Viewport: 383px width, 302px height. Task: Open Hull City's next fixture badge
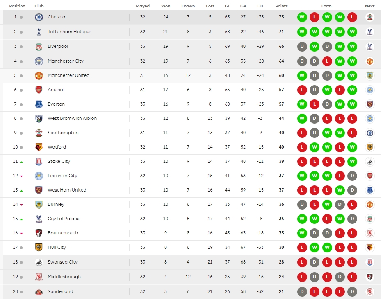click(370, 248)
